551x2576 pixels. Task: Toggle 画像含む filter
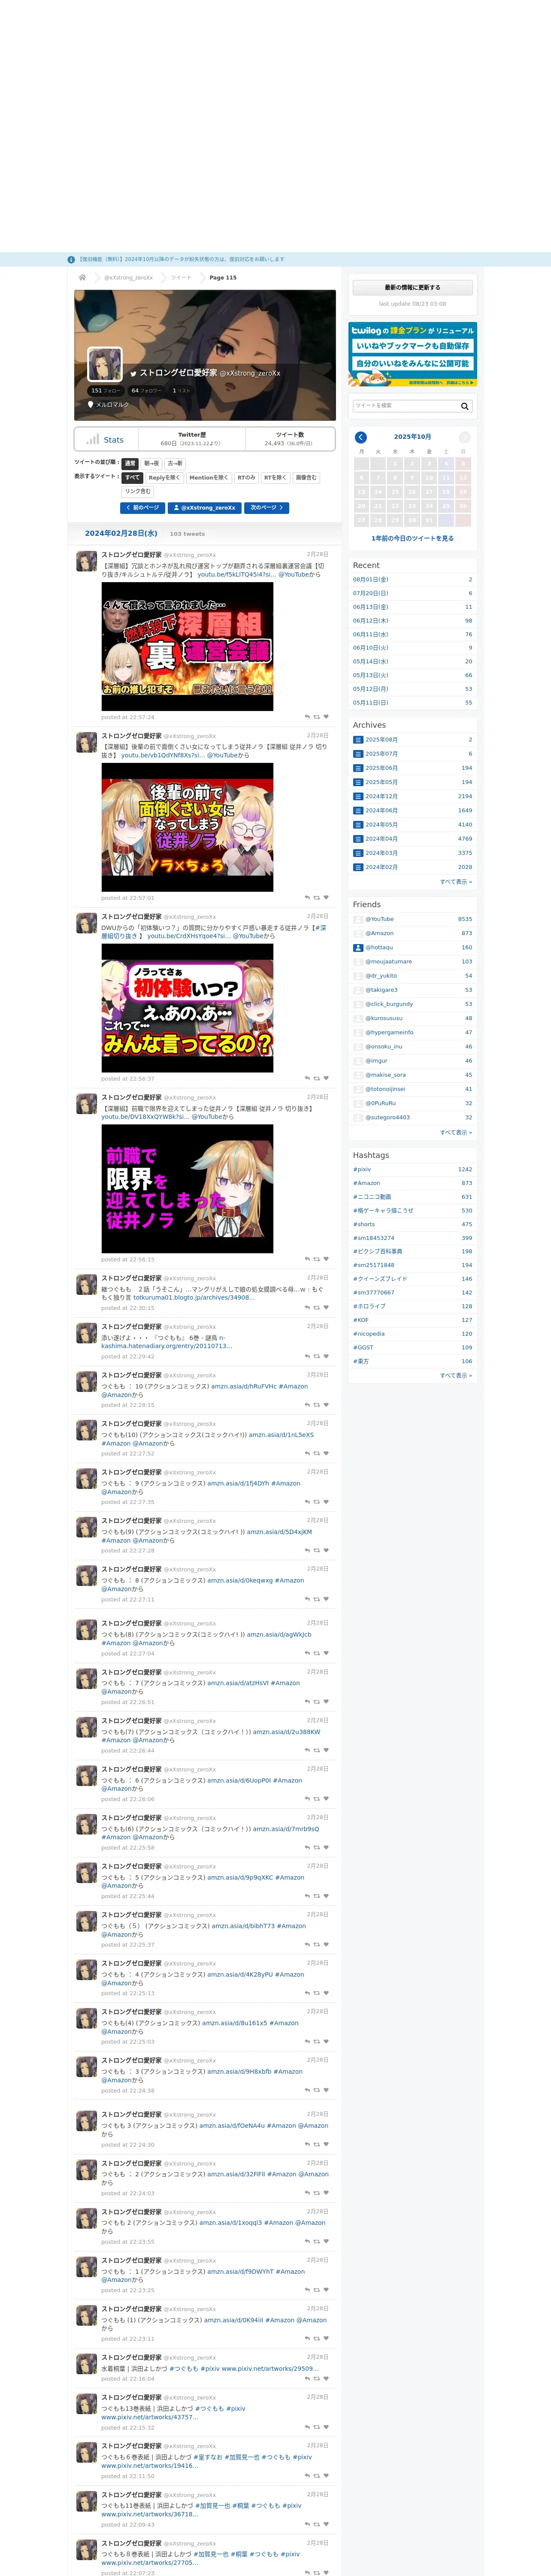305,477
